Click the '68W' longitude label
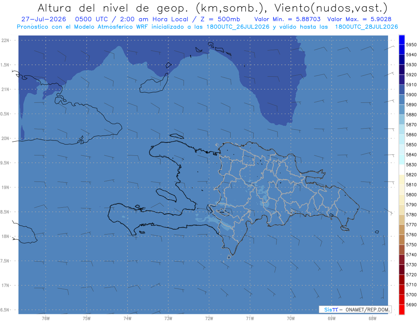The image size is (418, 323). click(x=372, y=318)
